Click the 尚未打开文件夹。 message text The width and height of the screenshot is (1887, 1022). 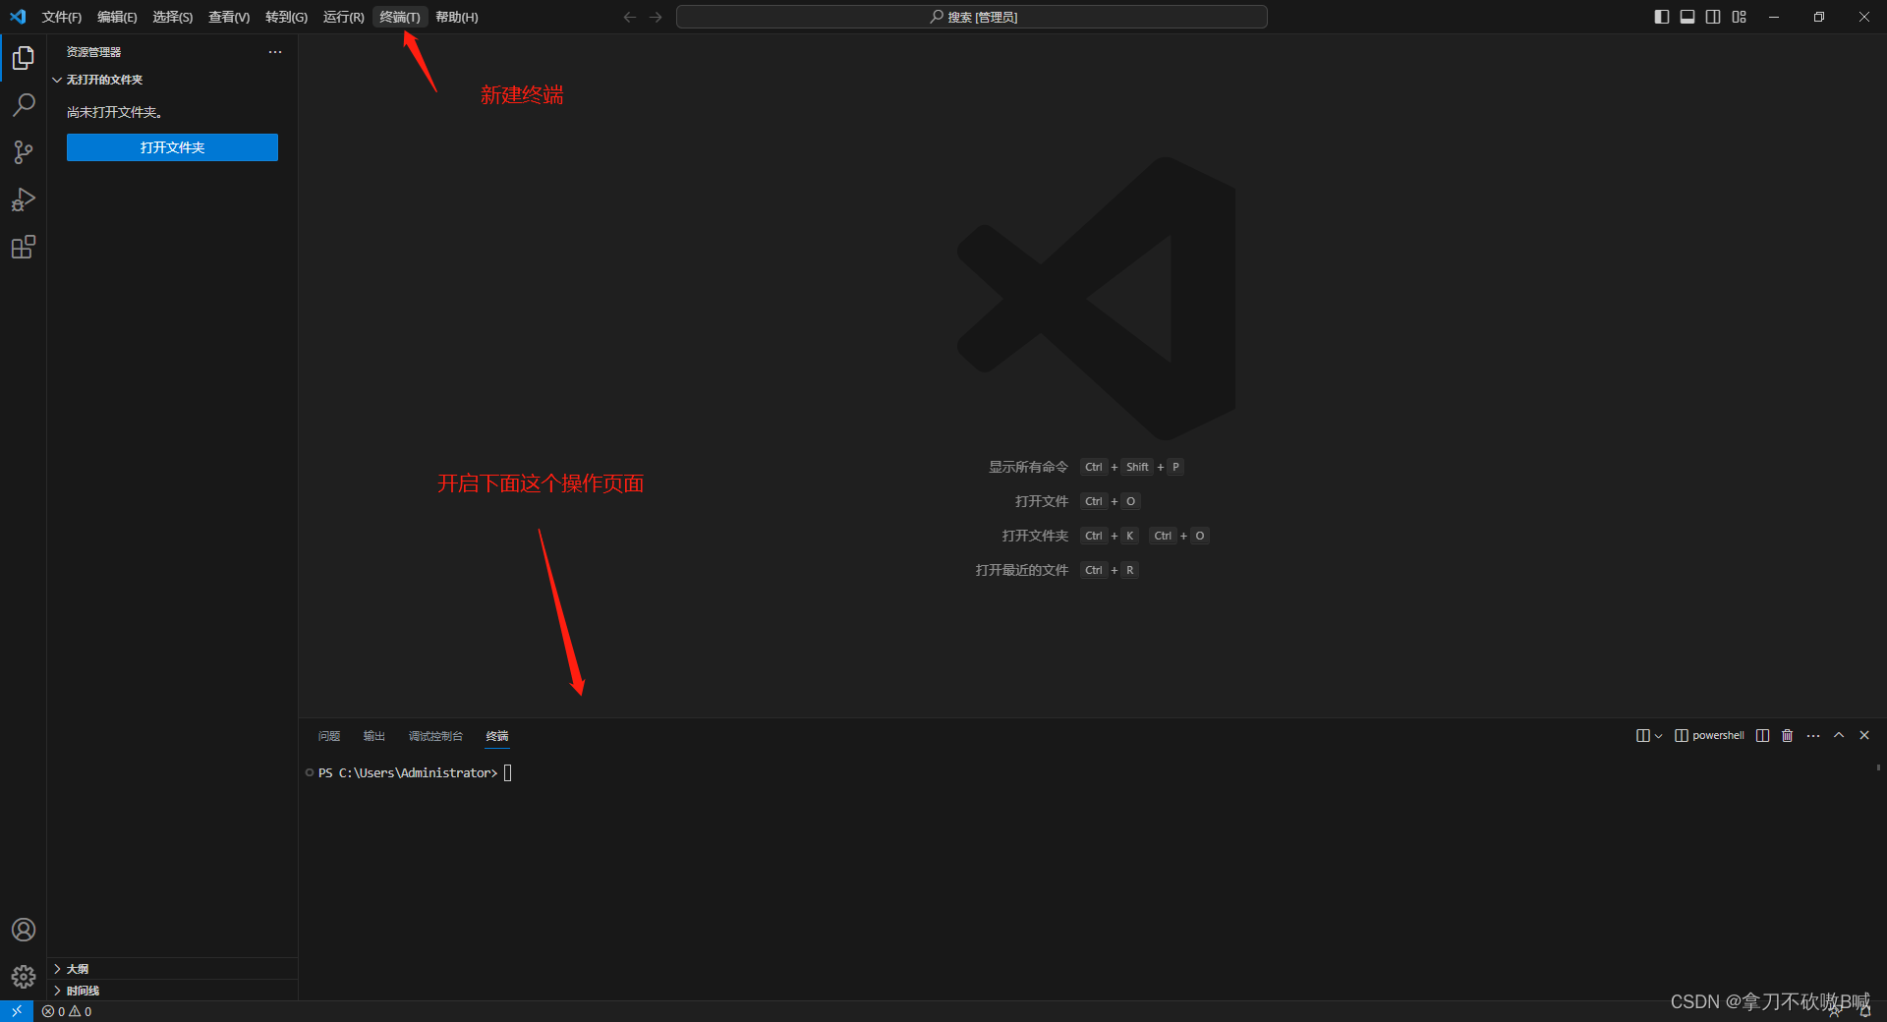click(114, 112)
